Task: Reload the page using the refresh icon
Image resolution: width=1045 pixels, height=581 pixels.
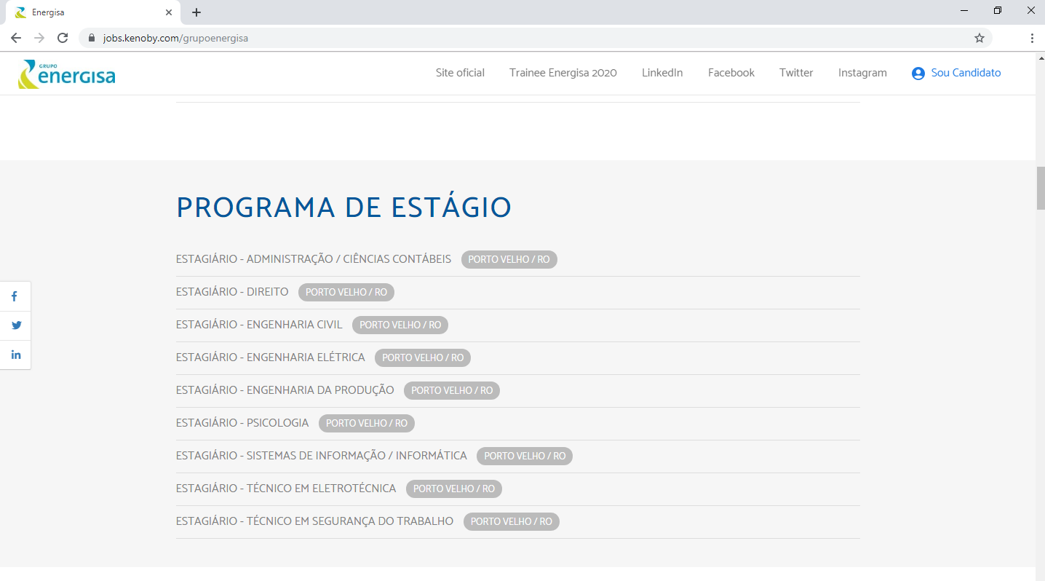Action: pos(63,38)
